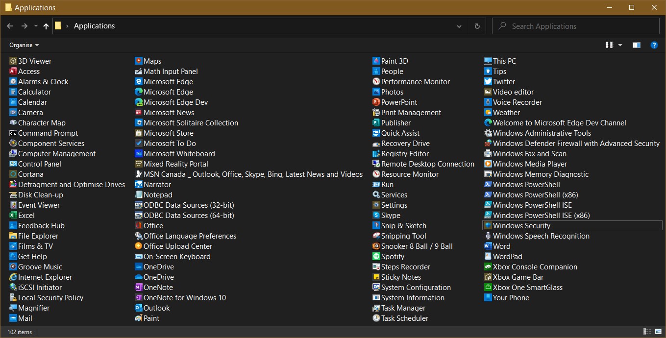Image resolution: width=666 pixels, height=338 pixels.
Task: Open the Help button
Action: point(654,45)
